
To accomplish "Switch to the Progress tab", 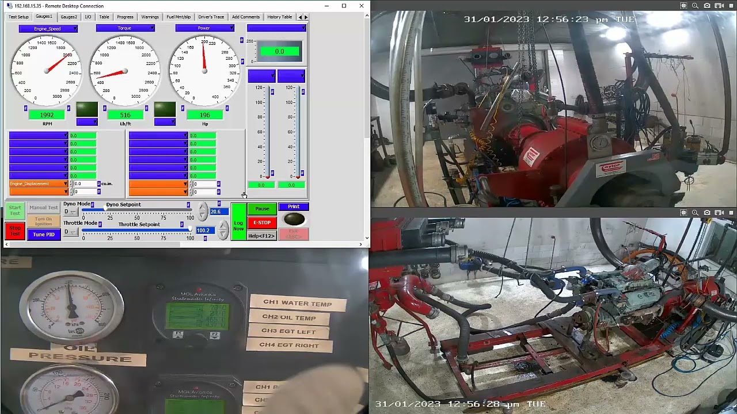I will 125,17.
